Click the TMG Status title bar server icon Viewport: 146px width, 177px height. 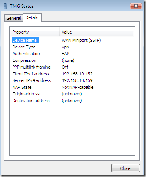5,6
